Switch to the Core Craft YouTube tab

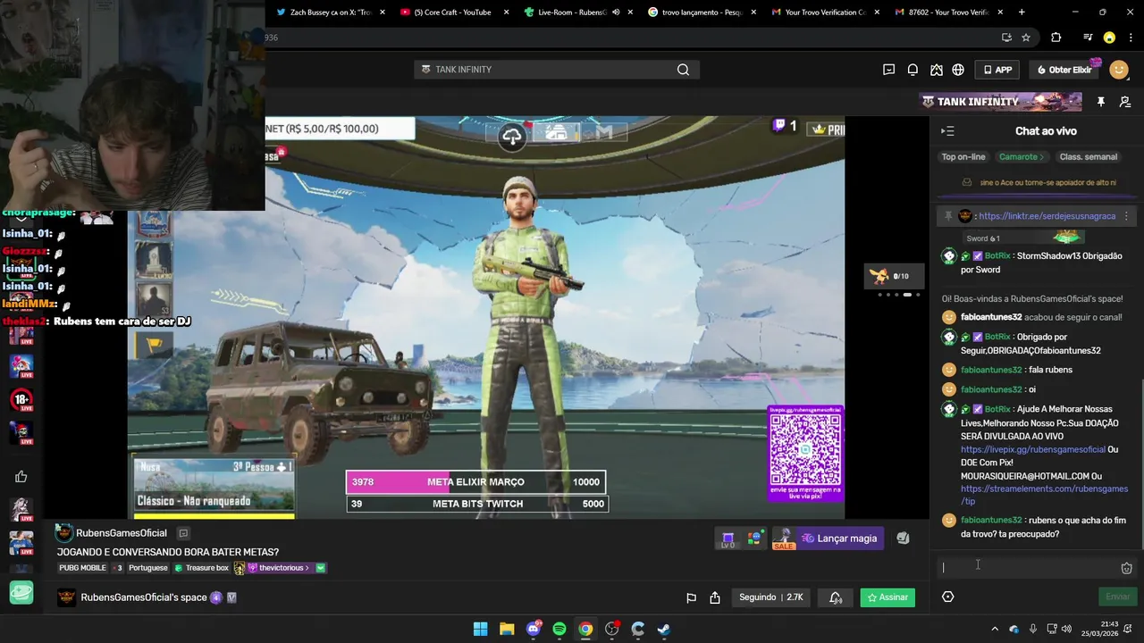click(452, 13)
